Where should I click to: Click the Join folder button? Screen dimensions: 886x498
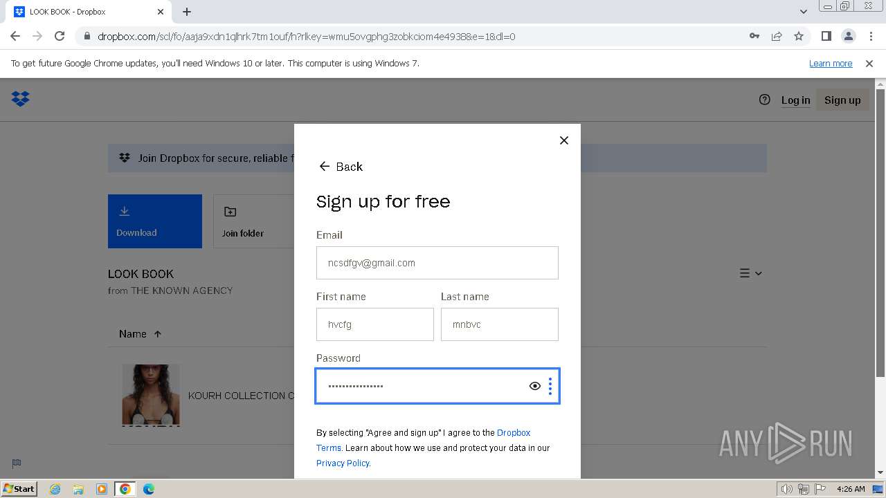(x=255, y=221)
